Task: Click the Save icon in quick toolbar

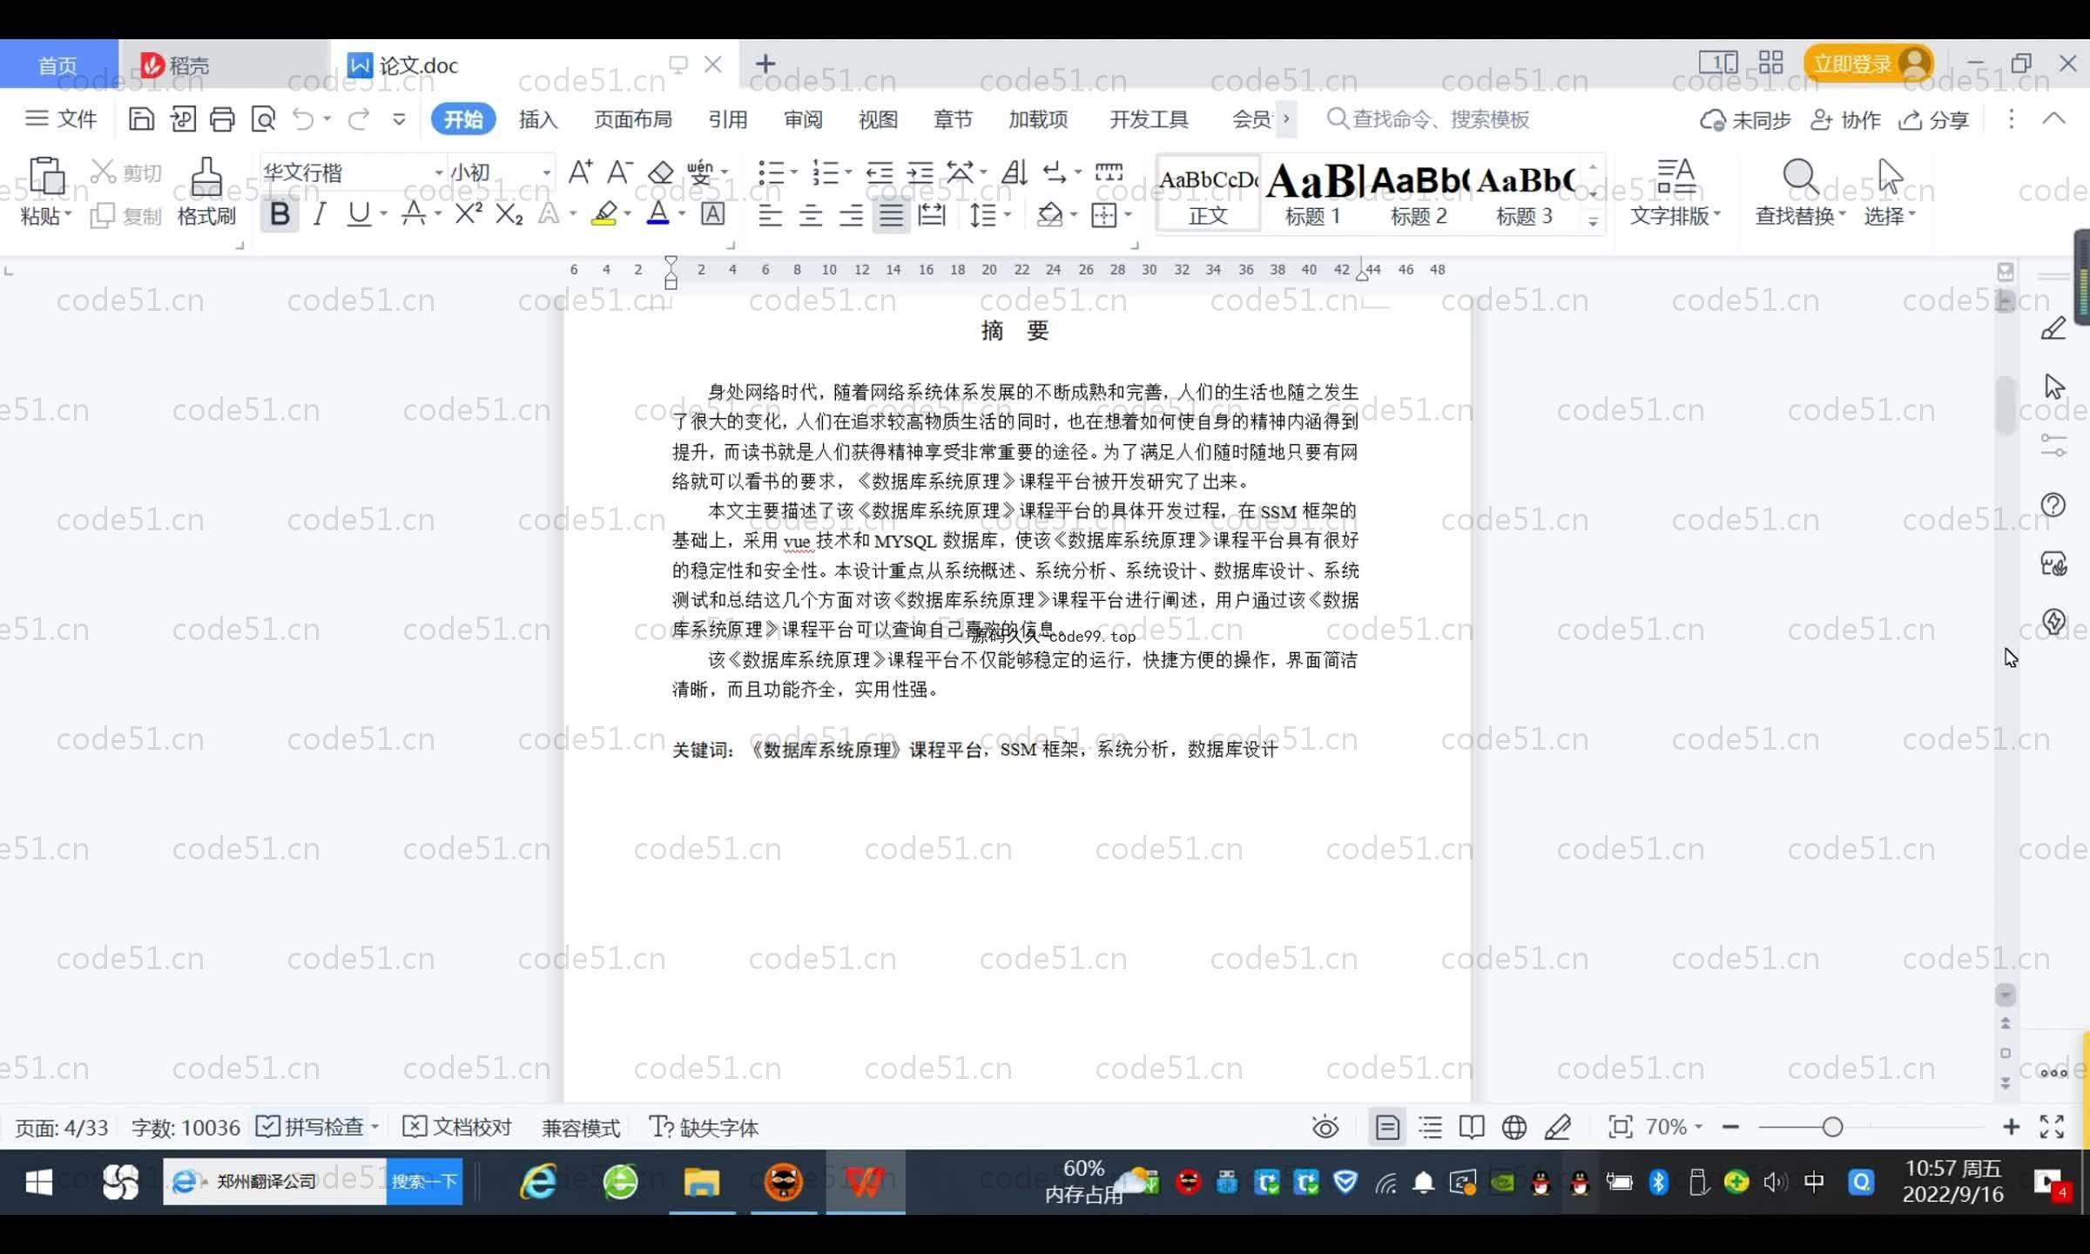Action: tap(141, 118)
